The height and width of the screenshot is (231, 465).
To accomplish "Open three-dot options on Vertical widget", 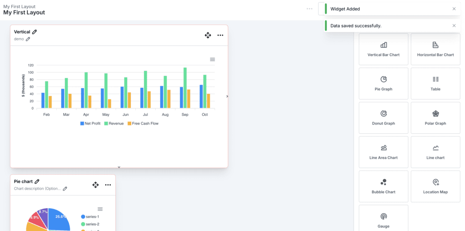I will [220, 35].
